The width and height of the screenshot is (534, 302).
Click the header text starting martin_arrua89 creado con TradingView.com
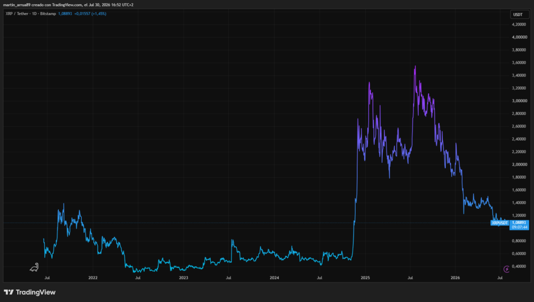(x=68, y=5)
